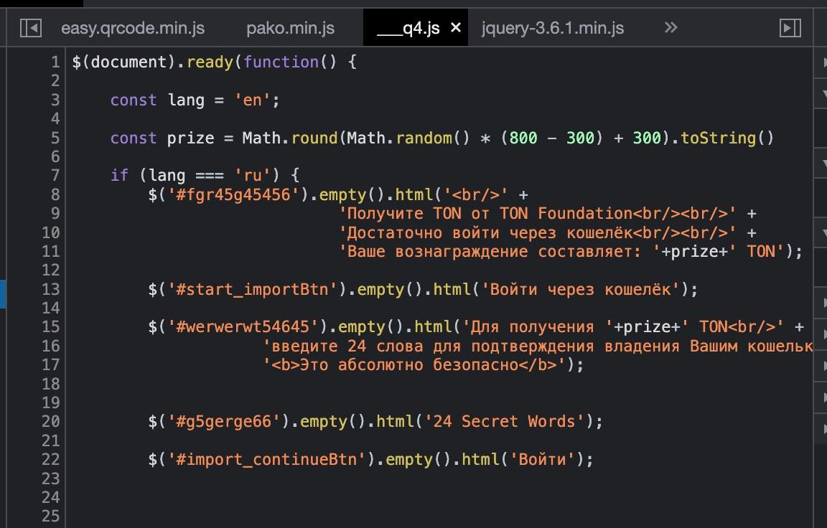Set a breakpoint on line 9

pos(55,213)
